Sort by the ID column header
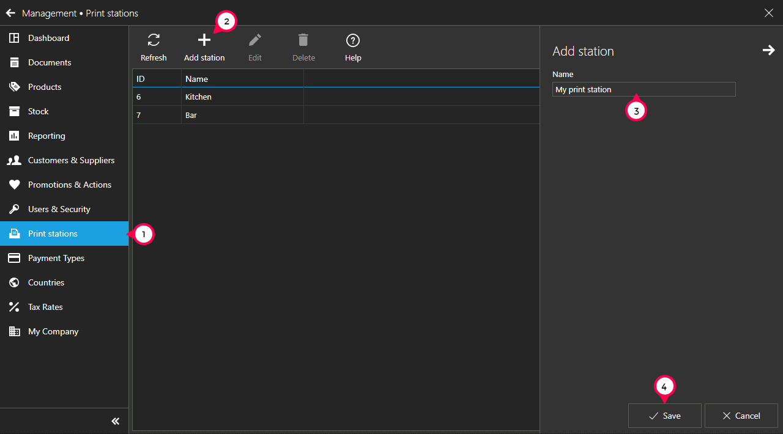The width and height of the screenshot is (783, 434). pos(157,79)
